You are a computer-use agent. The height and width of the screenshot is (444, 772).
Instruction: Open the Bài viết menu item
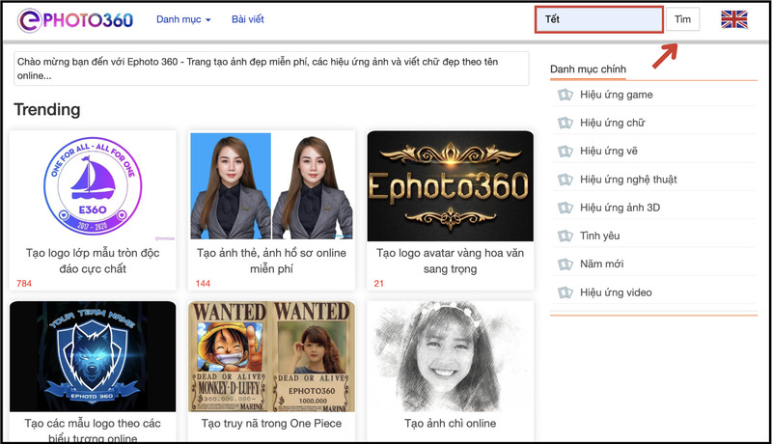[248, 19]
